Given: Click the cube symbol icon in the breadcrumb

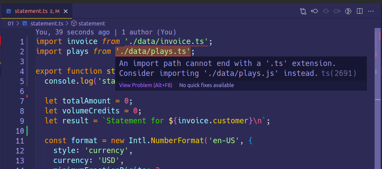Looking at the screenshot, I should coord(74,24).
